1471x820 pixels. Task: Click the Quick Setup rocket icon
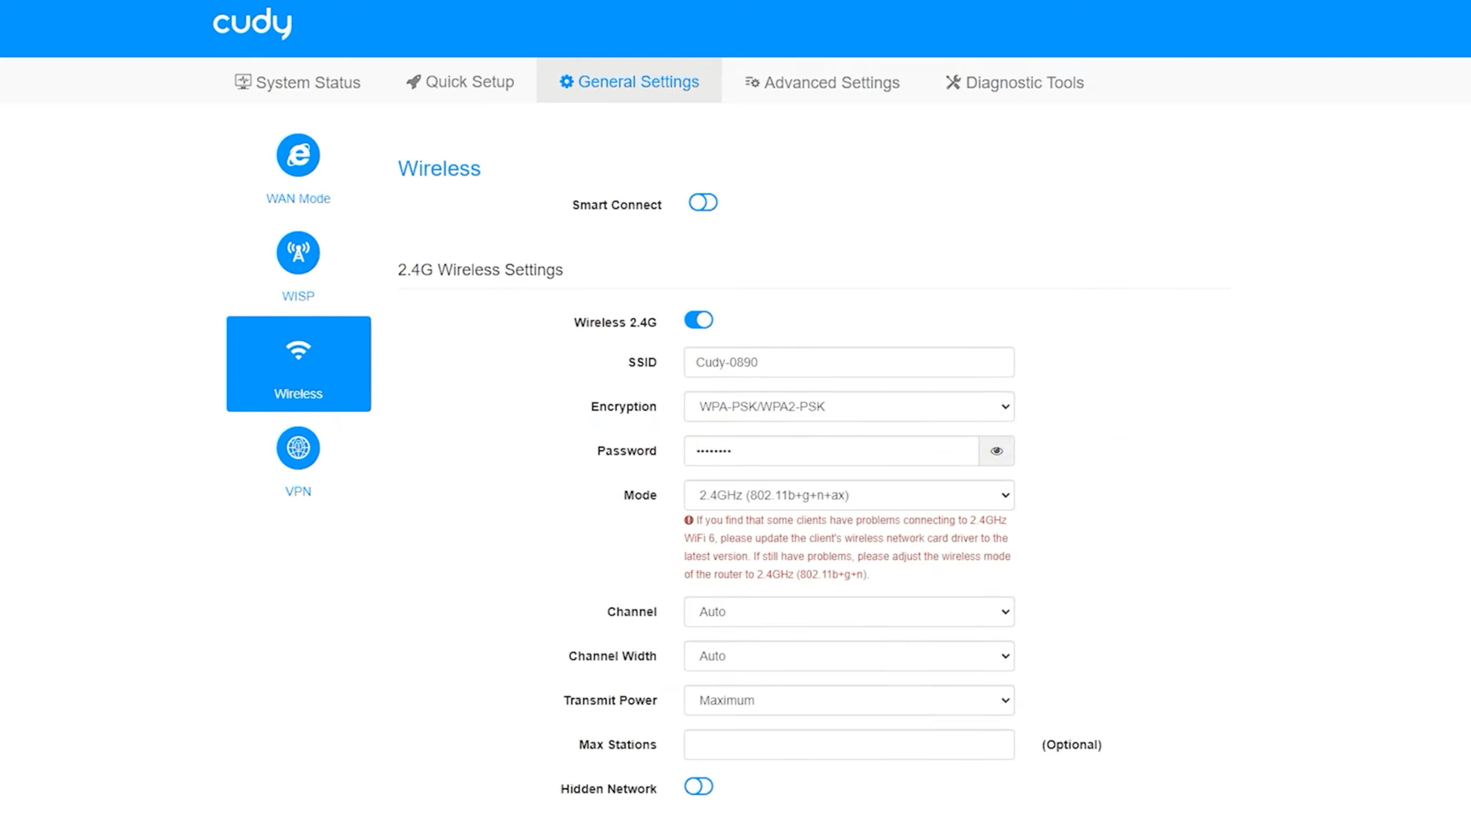413,82
